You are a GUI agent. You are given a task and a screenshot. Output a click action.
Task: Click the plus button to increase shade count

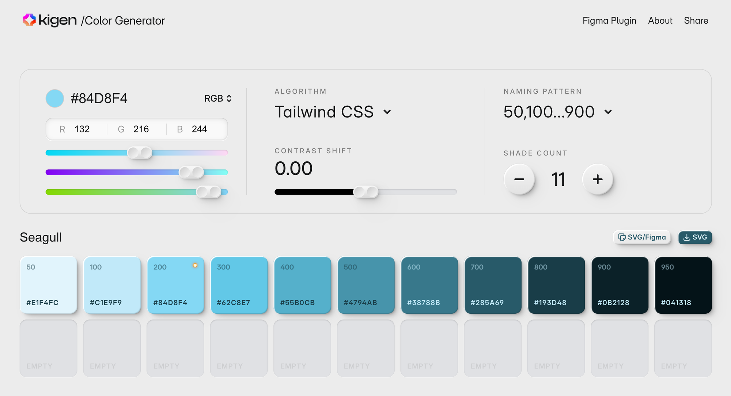(598, 179)
